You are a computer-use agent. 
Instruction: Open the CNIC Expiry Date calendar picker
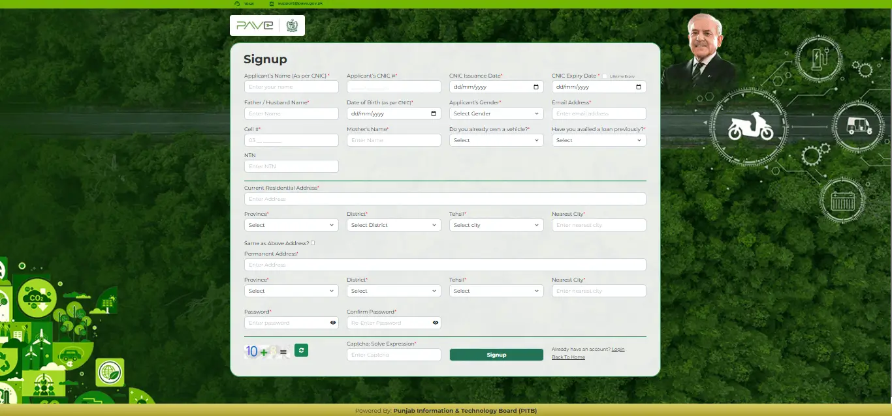638,86
